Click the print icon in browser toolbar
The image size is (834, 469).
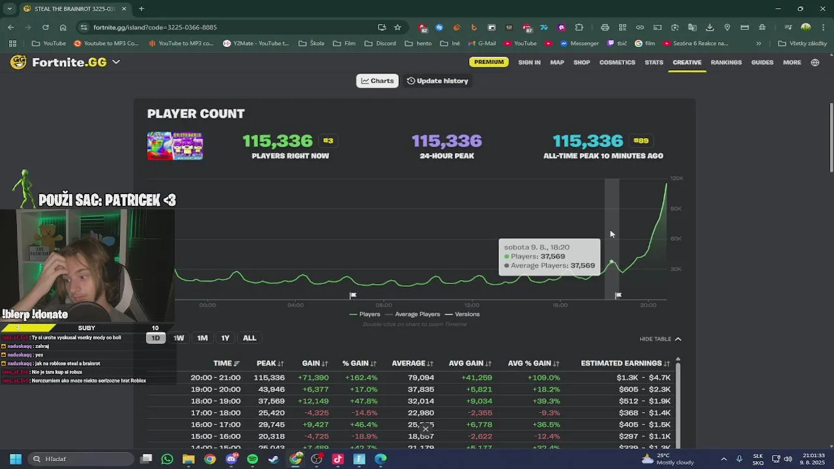pos(605,27)
